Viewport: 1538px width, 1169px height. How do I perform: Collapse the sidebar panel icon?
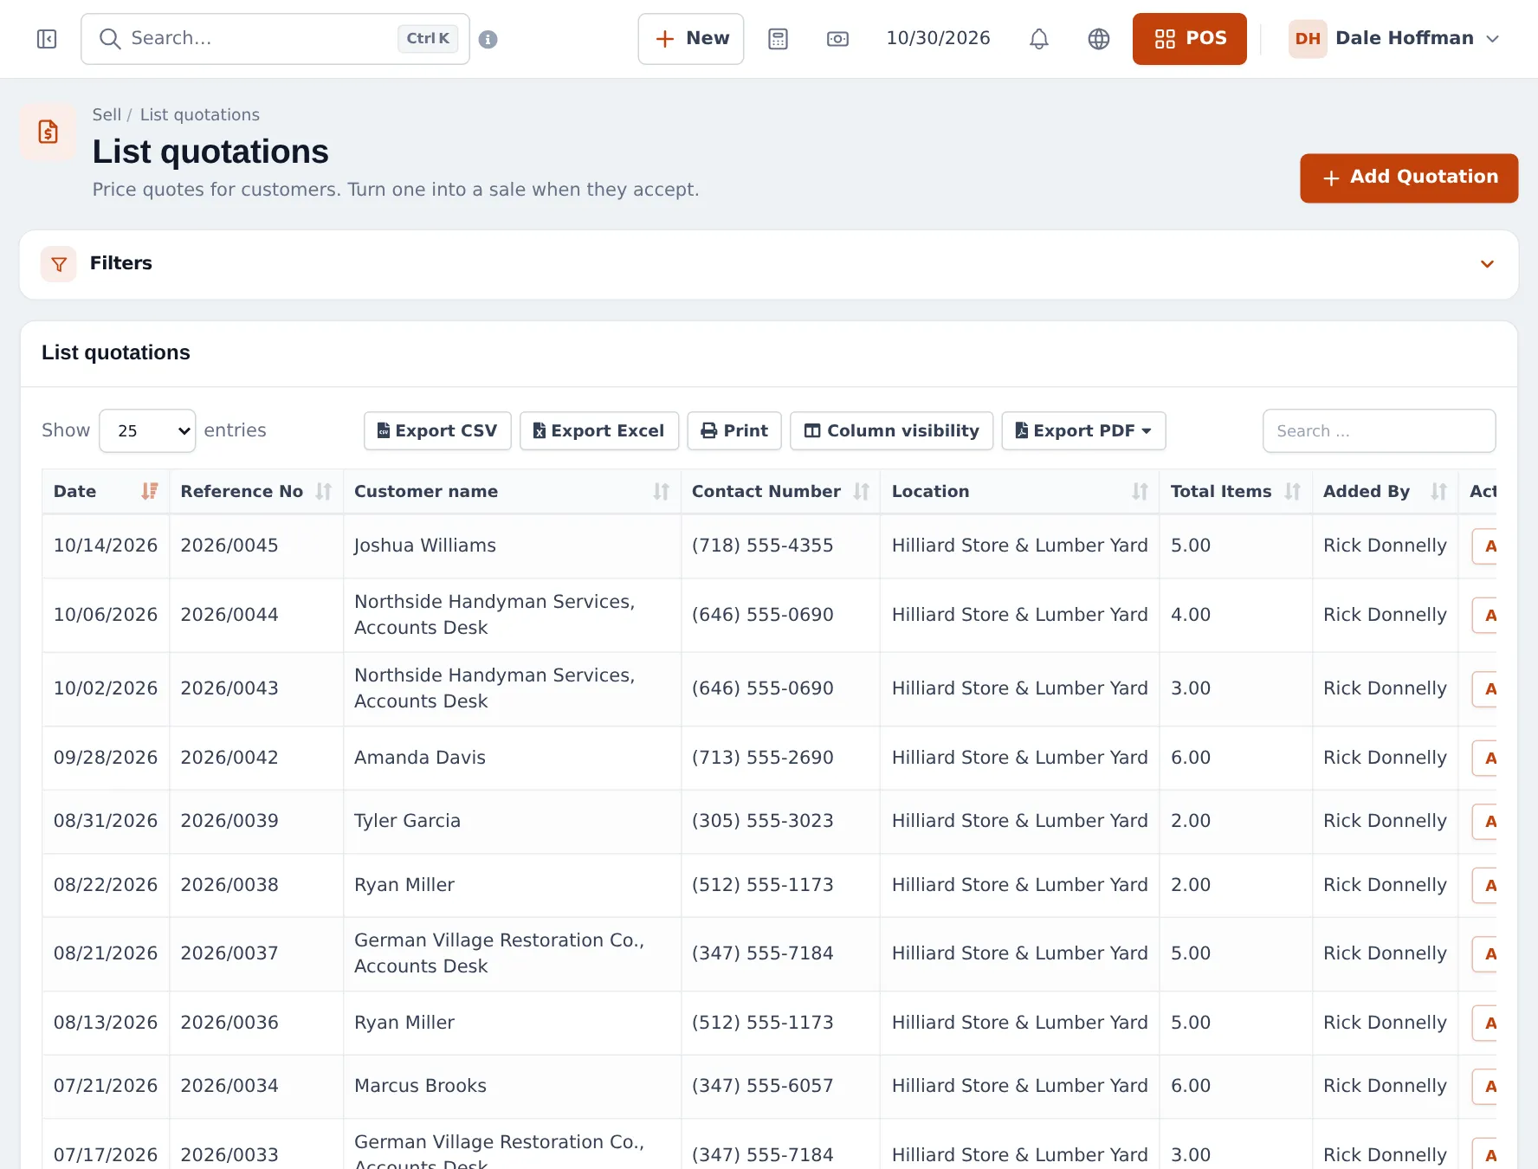47,39
